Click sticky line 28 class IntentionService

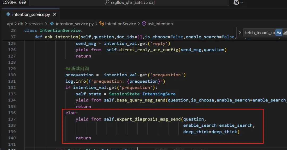[54, 30]
